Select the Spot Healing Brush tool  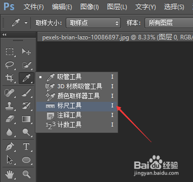tap(10, 93)
